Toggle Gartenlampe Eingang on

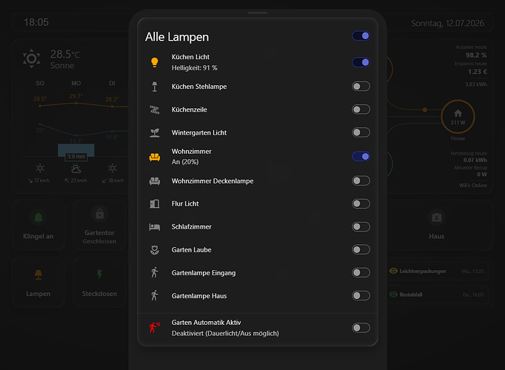pos(361,273)
